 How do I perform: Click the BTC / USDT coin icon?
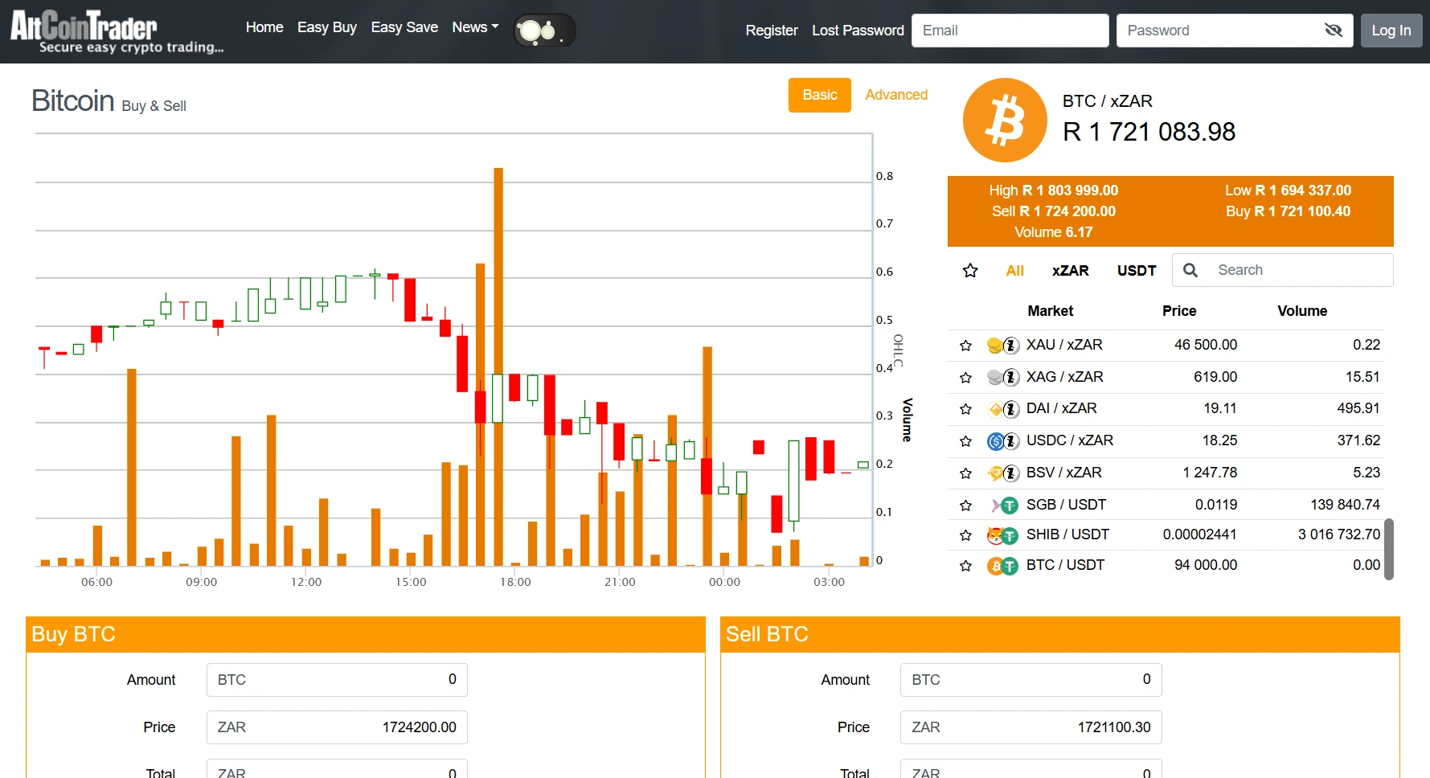tap(1002, 566)
